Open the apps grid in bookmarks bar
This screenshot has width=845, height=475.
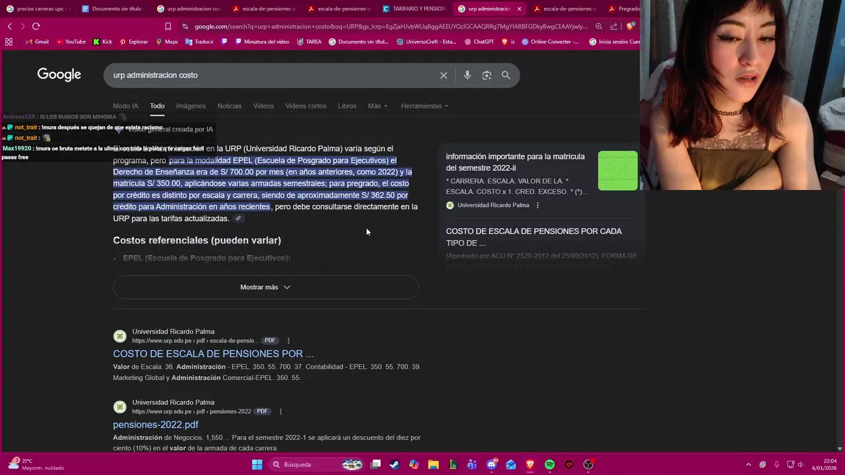point(9,42)
